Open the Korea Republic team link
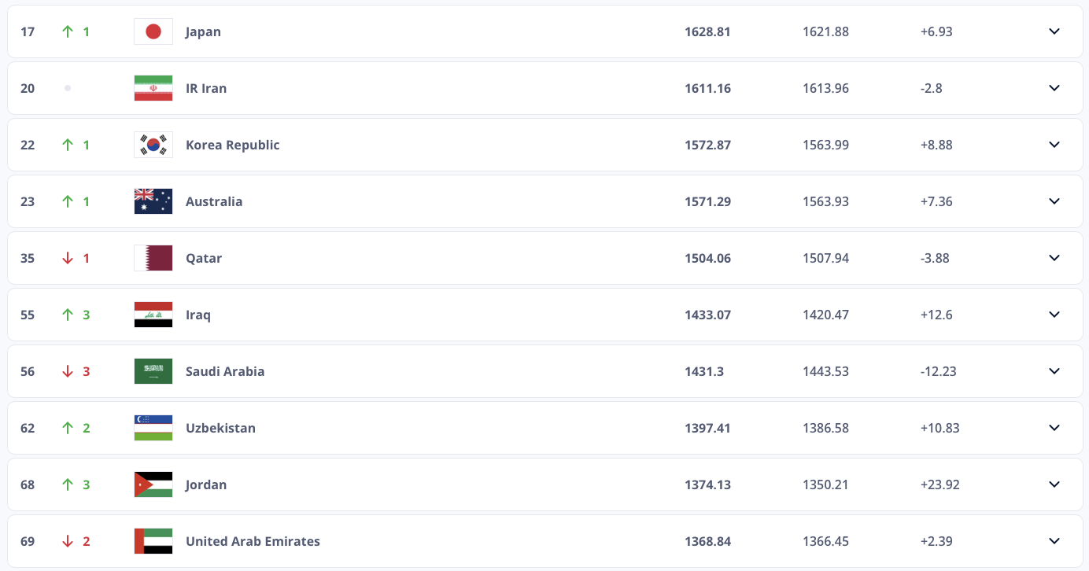Image resolution: width=1089 pixels, height=571 pixels. [x=232, y=145]
